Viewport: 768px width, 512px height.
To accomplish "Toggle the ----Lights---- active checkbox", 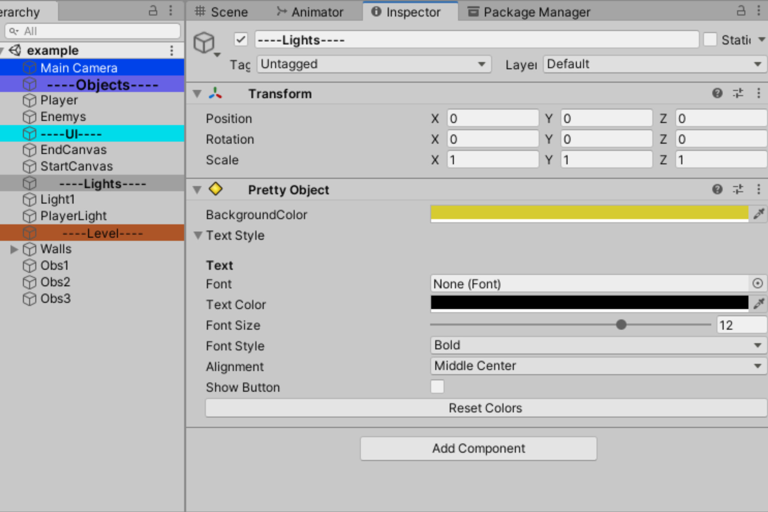I will 240,39.
